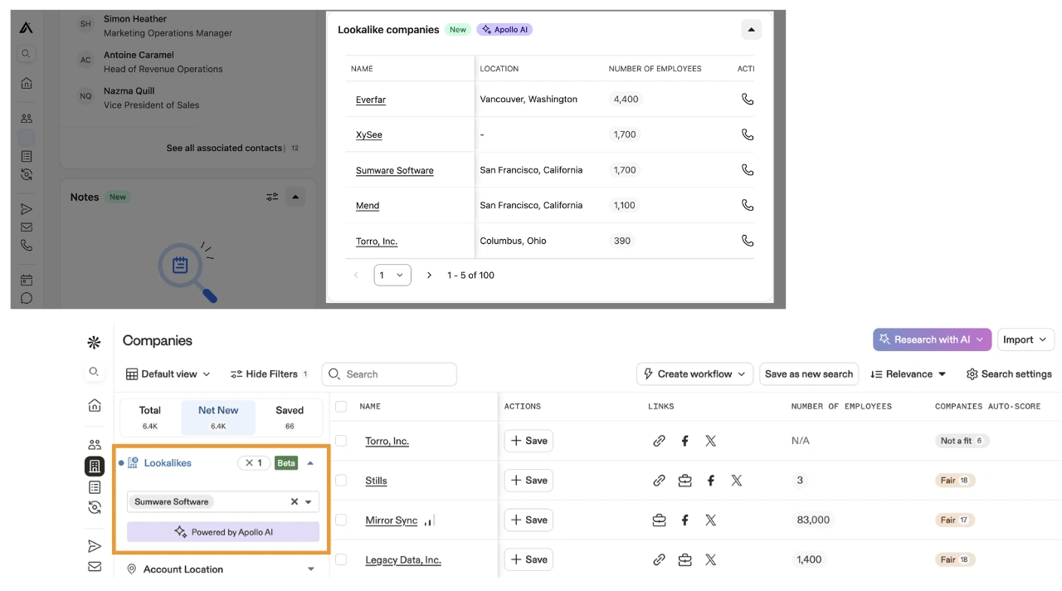This screenshot has height=591, width=1062.
Task: Select highlighted building icon in Companies sidebar
Action: [95, 466]
